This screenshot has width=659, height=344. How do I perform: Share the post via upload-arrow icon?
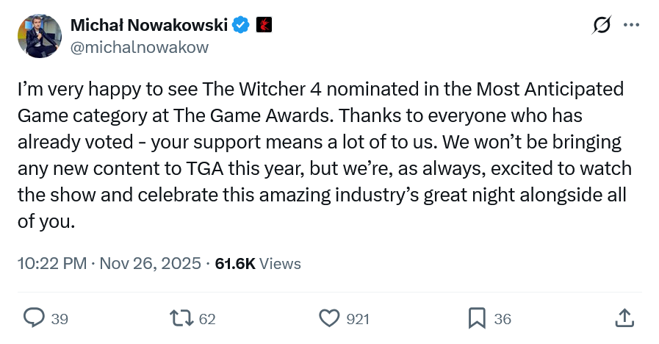pos(623,318)
